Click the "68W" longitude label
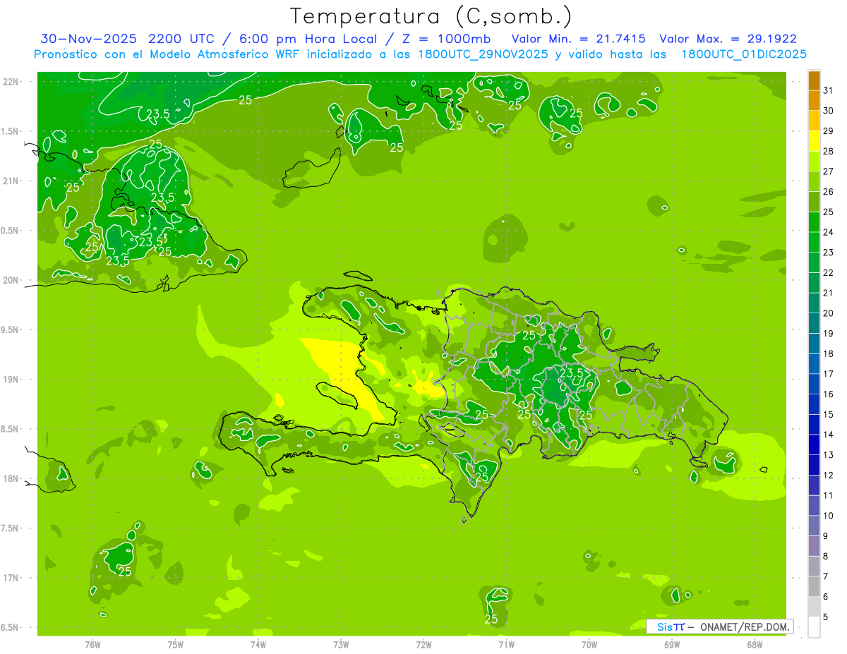847x654 pixels. click(x=754, y=645)
